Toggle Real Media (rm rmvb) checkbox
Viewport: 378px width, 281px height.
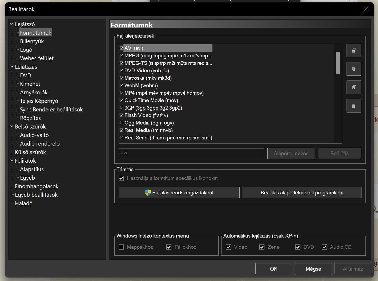(122, 130)
